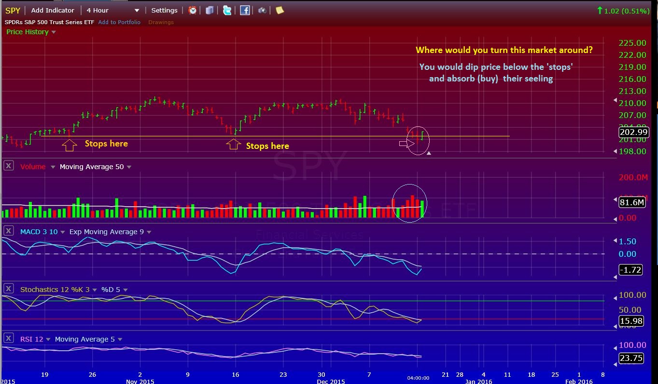This screenshot has width=658, height=384.
Task: Open the RSI 12 dropdown arrow
Action: [x=48, y=340]
